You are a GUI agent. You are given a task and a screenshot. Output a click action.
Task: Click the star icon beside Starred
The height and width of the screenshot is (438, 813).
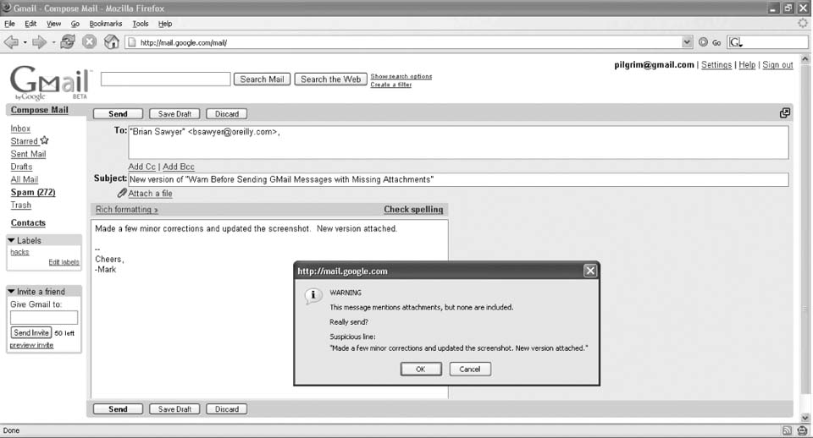coord(45,141)
